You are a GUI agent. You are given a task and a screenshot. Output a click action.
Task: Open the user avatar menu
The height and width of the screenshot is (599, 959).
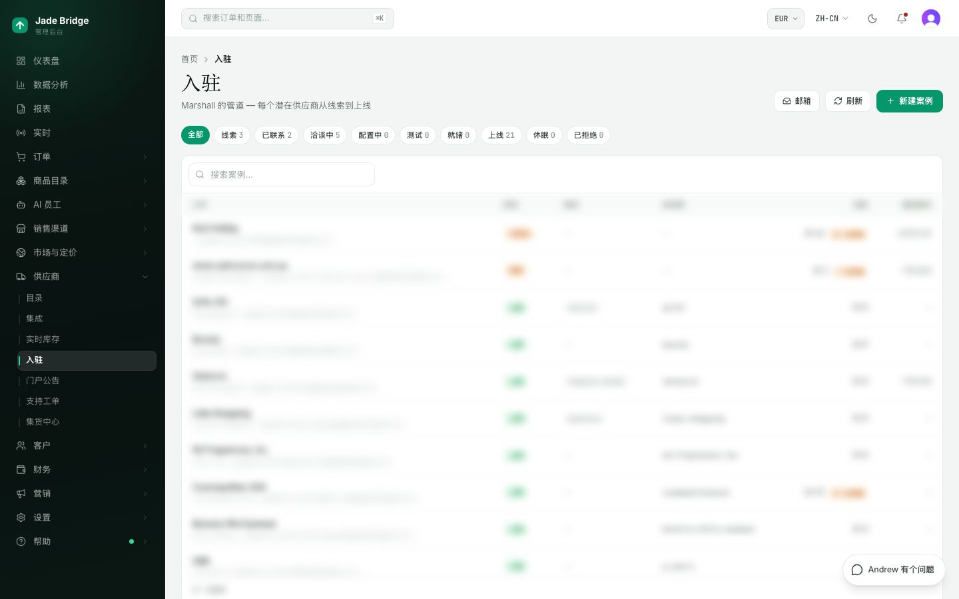pyautogui.click(x=931, y=19)
